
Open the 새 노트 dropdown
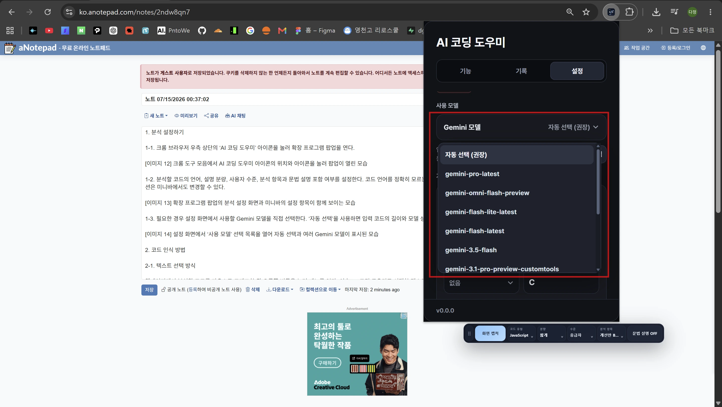[x=156, y=116]
